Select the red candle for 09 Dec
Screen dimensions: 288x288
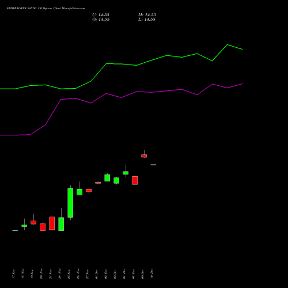pyautogui.click(x=144, y=156)
